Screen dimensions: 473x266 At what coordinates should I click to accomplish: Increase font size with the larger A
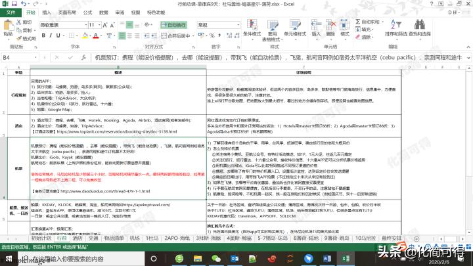point(105,25)
